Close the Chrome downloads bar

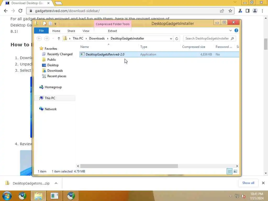(263, 183)
